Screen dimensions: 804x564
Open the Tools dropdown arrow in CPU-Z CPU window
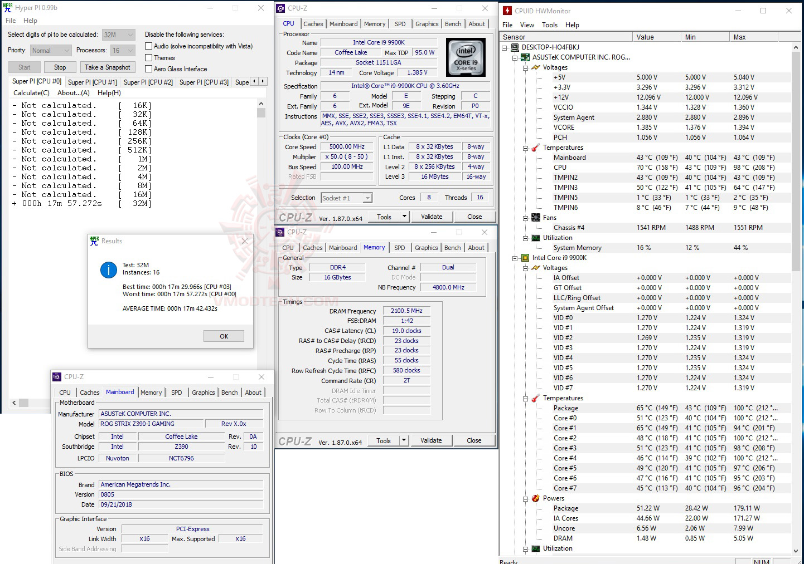(x=405, y=217)
